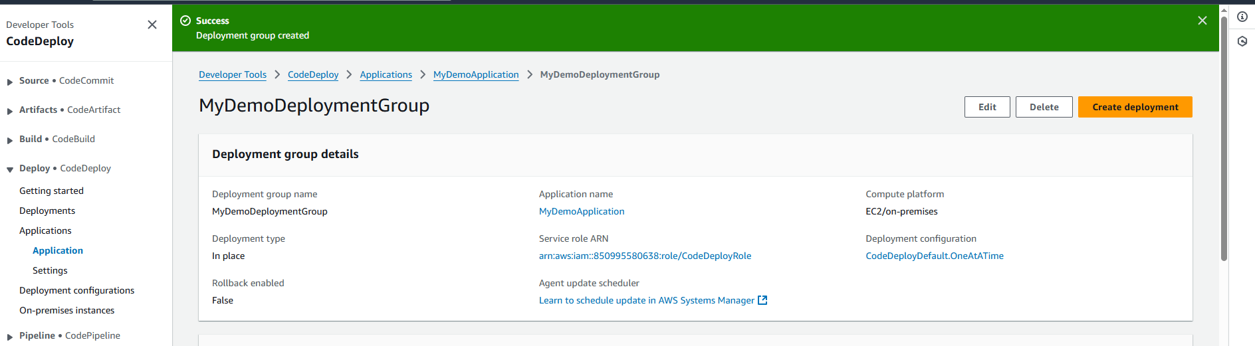Select the Application sidebar sub-item
Viewport: 1255px width, 346px height.
click(x=58, y=250)
